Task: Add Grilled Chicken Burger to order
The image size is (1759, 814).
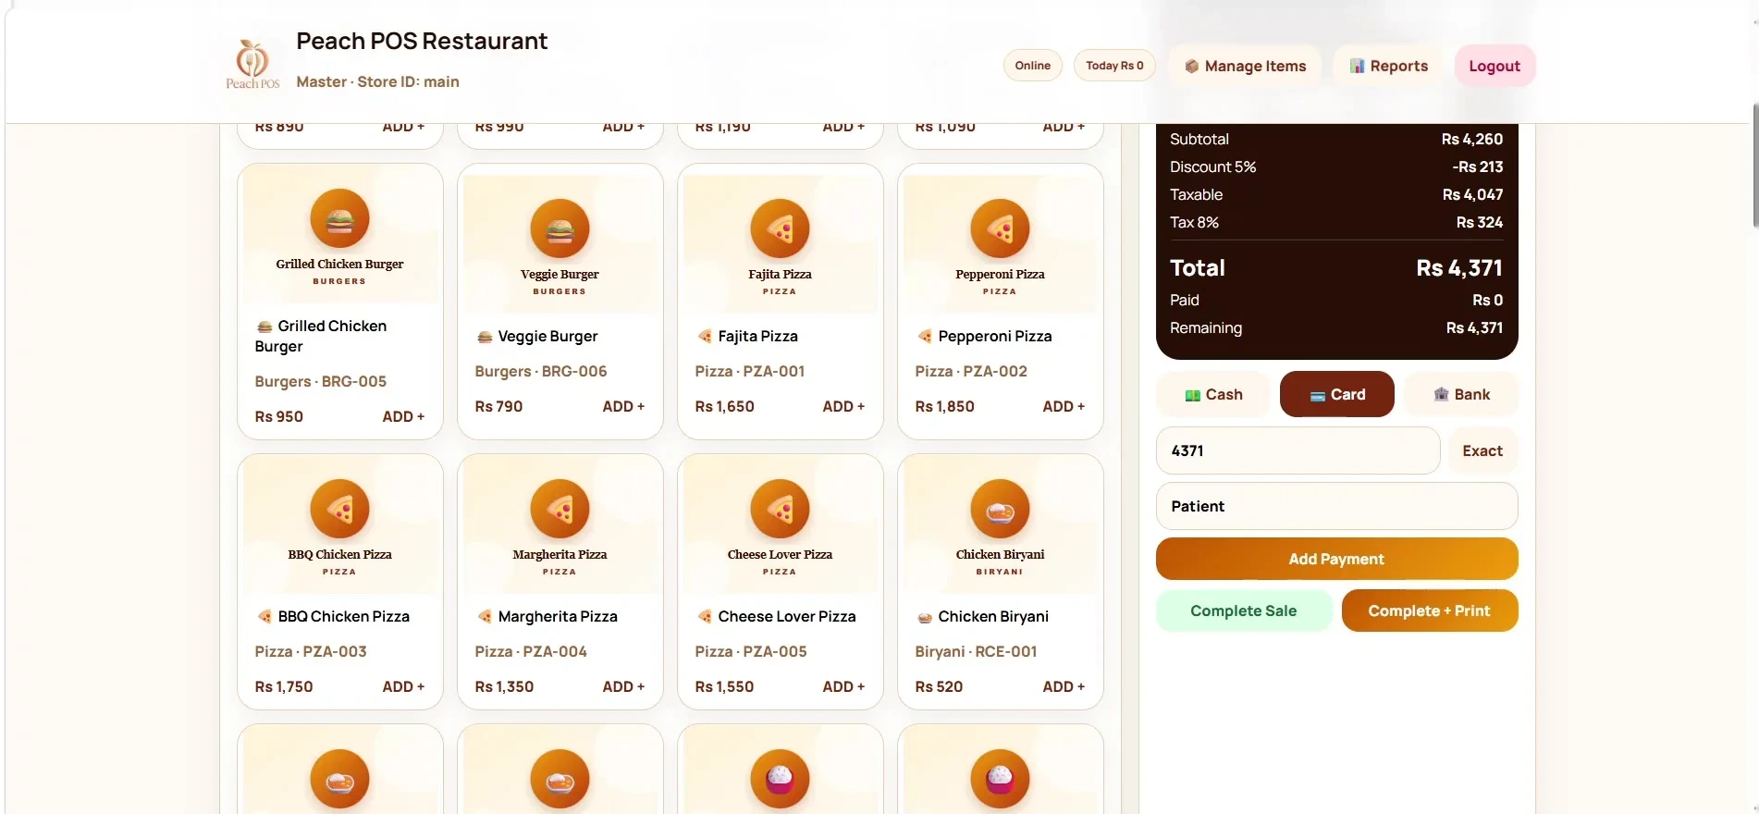Action: [x=403, y=416]
